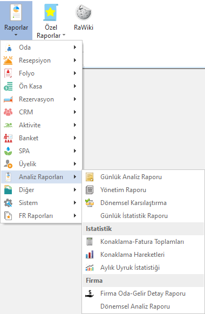Click the Aylık Uyruk İstatistiği chart icon
205x314 pixels.
pos(90,268)
